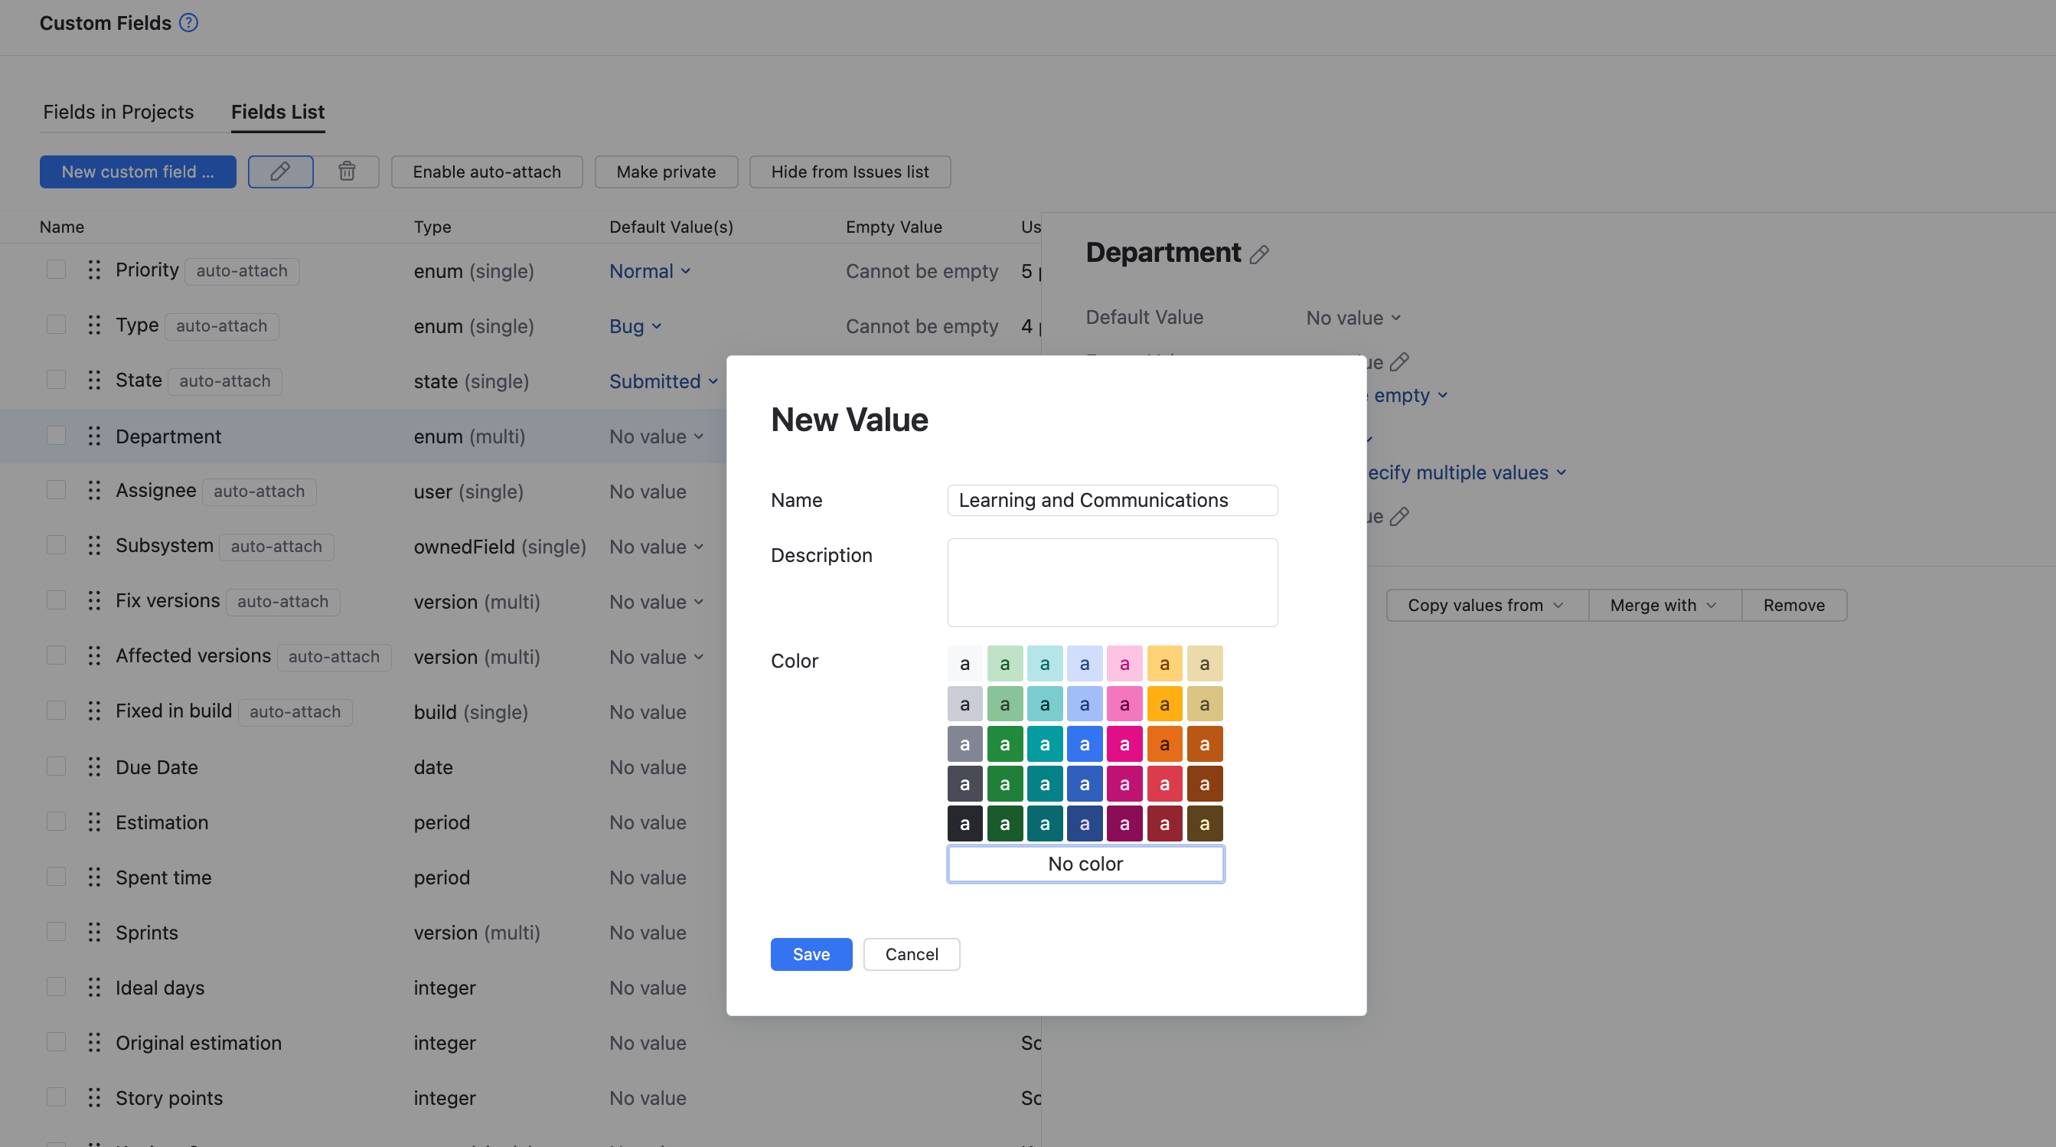Screen dimensions: 2056x1147
Task: Open the Custom Fields help icon
Action: tap(188, 22)
